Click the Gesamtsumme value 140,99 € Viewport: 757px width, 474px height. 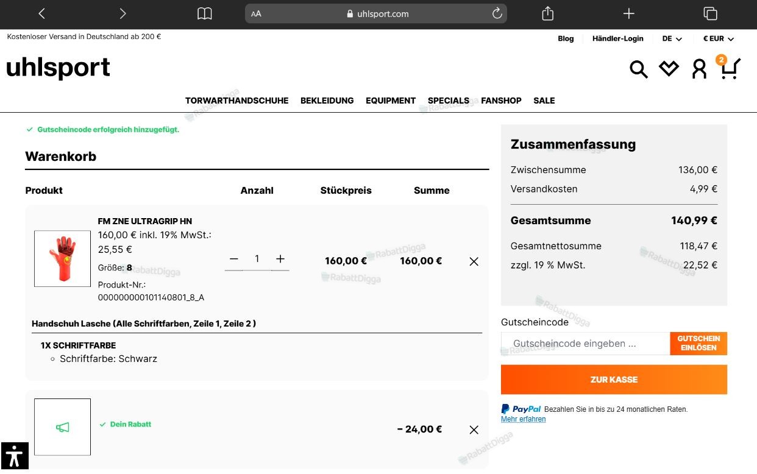(x=694, y=221)
